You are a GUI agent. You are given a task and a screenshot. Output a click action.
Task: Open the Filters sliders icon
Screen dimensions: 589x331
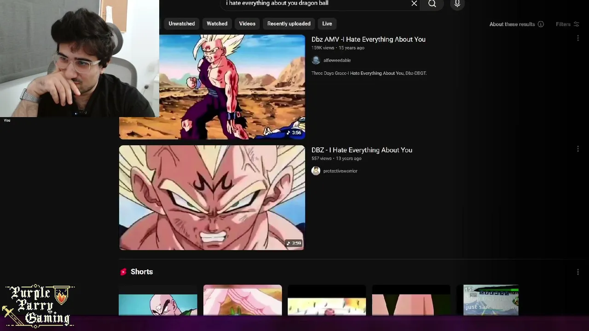coord(576,24)
